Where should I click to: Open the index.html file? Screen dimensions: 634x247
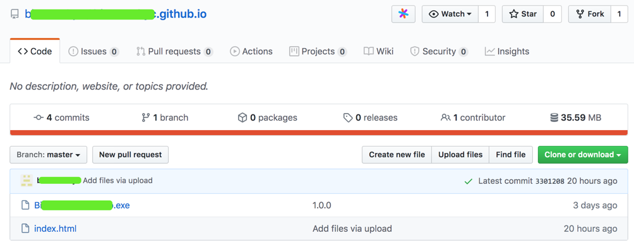[56, 229]
